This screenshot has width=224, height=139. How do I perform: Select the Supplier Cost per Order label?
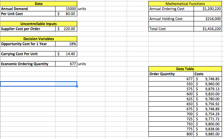[28, 29]
